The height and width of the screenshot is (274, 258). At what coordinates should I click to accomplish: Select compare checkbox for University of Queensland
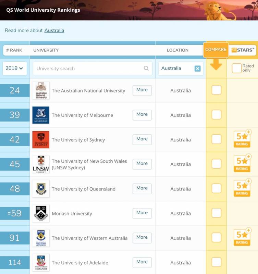(216, 189)
